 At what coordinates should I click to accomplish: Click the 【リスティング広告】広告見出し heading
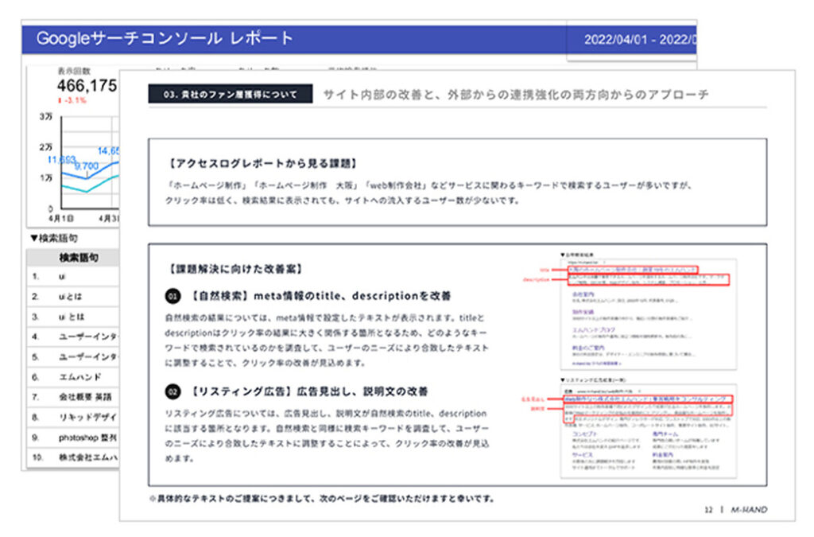pyautogui.click(x=308, y=391)
